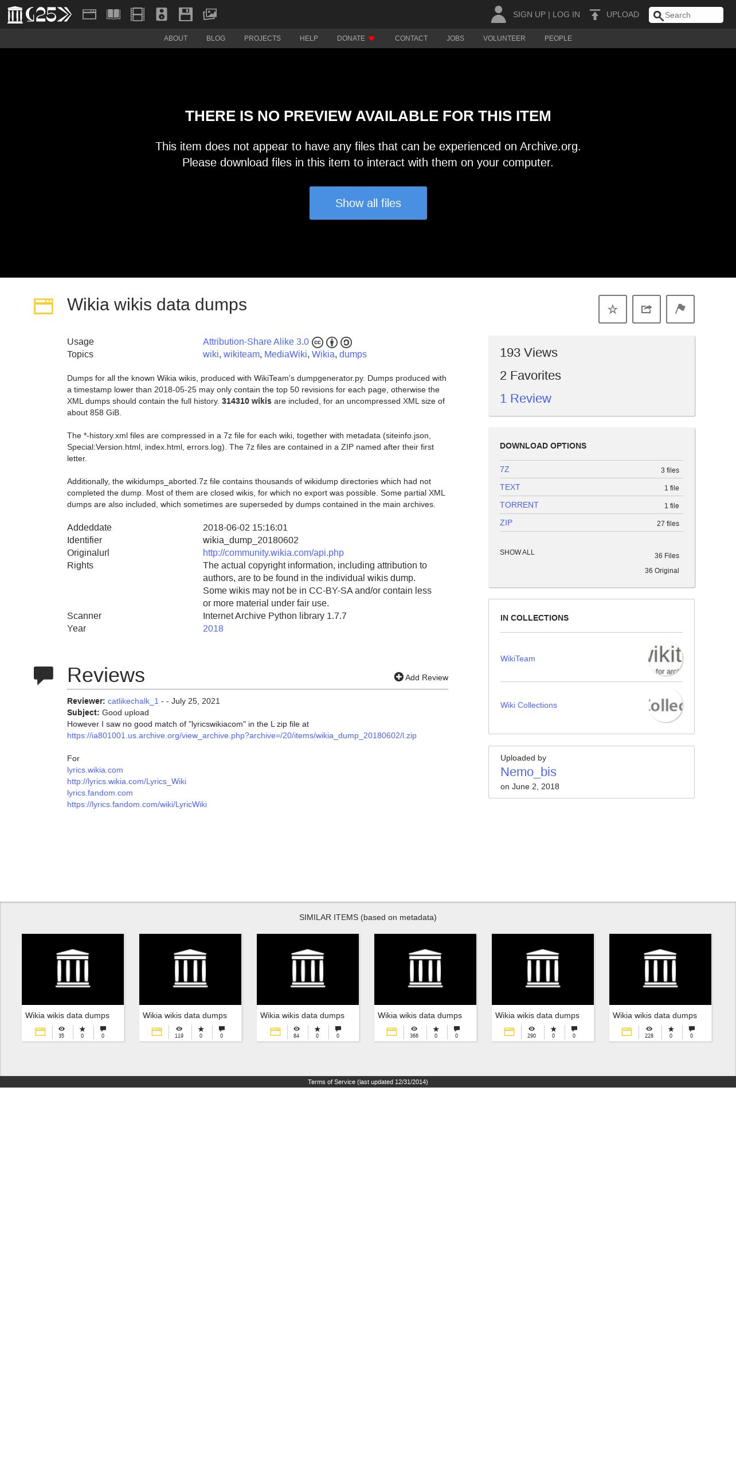The height and width of the screenshot is (1473, 736).
Task: Open the Images icon in top bar
Action: 210,14
